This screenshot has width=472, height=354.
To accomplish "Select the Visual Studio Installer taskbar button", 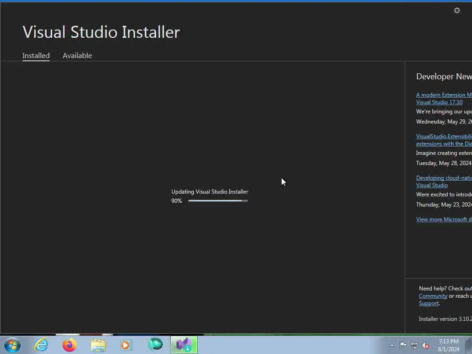I will tap(184, 345).
